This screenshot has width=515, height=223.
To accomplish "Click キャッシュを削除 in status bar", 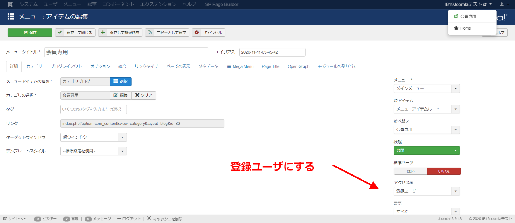I will pos(165,219).
